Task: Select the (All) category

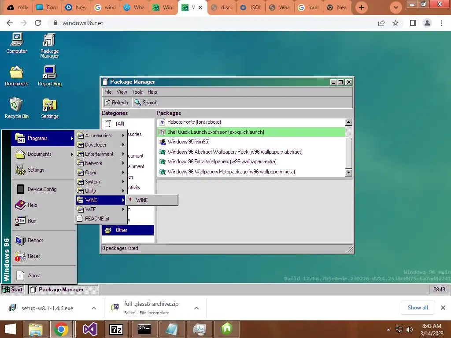Action: click(128, 124)
